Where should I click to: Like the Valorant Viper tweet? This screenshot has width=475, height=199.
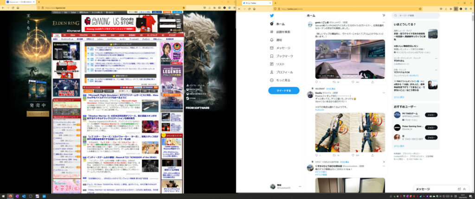pyautogui.click(x=353, y=82)
